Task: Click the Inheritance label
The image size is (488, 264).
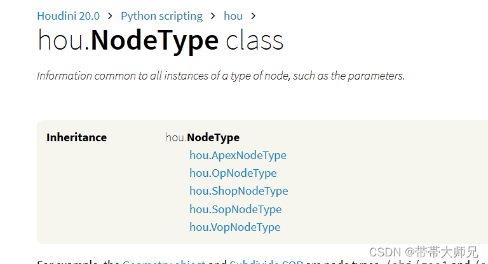Action: [x=76, y=137]
